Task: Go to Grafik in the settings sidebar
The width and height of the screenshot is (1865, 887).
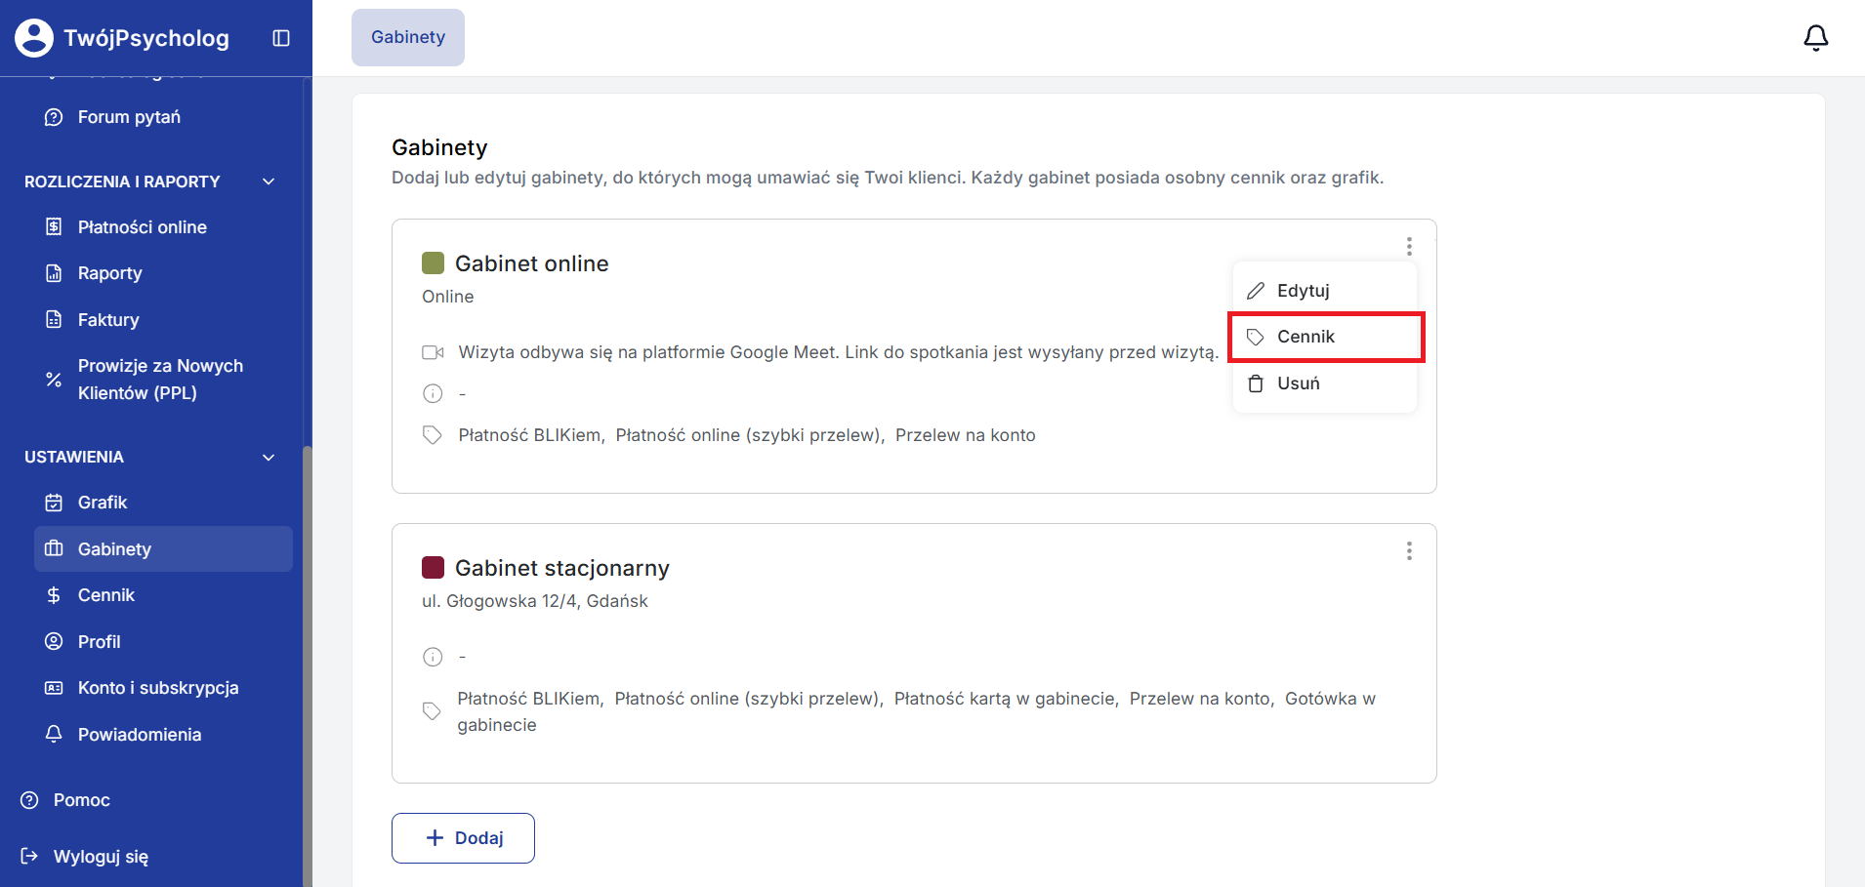Action: coord(103,503)
